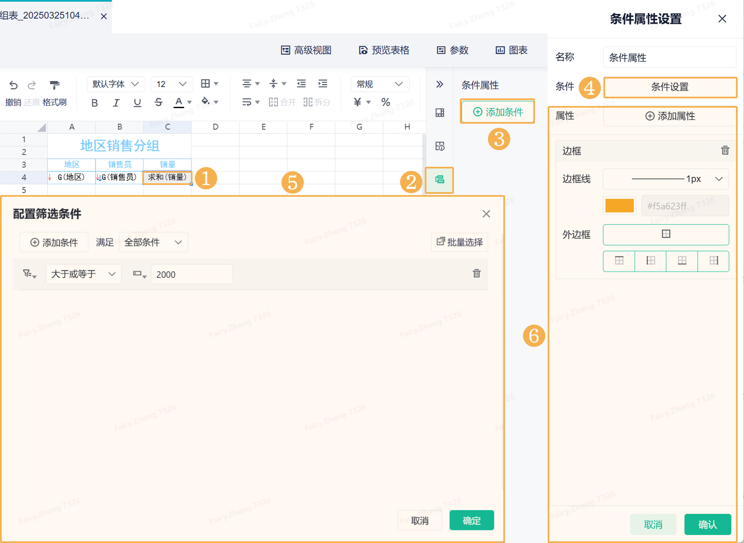Click 取消 in condition attribute settings
This screenshot has height=543, width=744.
(x=653, y=524)
